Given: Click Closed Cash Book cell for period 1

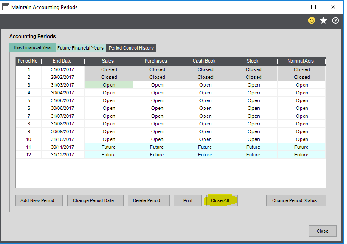Looking at the screenshot, I should [205, 69].
